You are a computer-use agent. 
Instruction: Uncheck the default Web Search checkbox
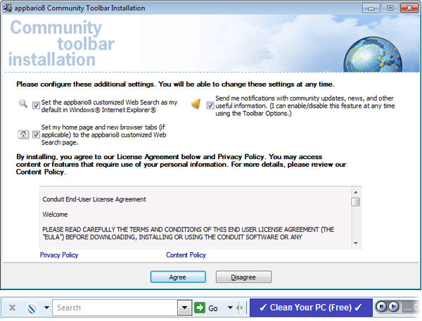pyautogui.click(x=36, y=106)
